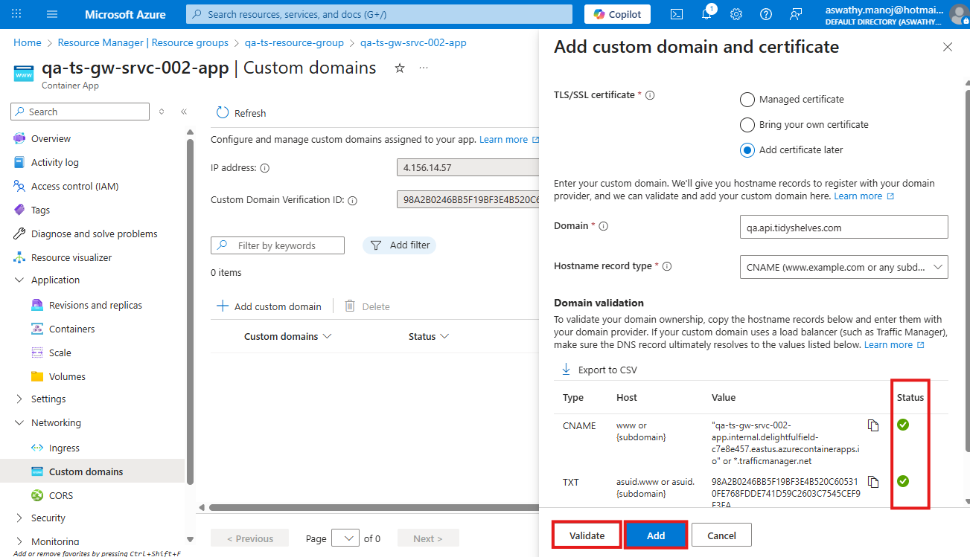The height and width of the screenshot is (557, 970).
Task: Select Bring your own certificate option
Action: [x=747, y=124]
